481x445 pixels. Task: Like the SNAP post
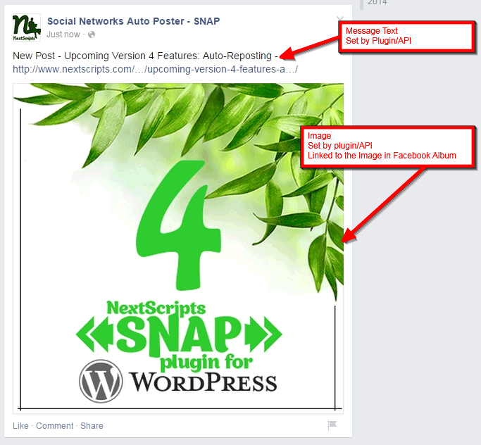tap(20, 426)
